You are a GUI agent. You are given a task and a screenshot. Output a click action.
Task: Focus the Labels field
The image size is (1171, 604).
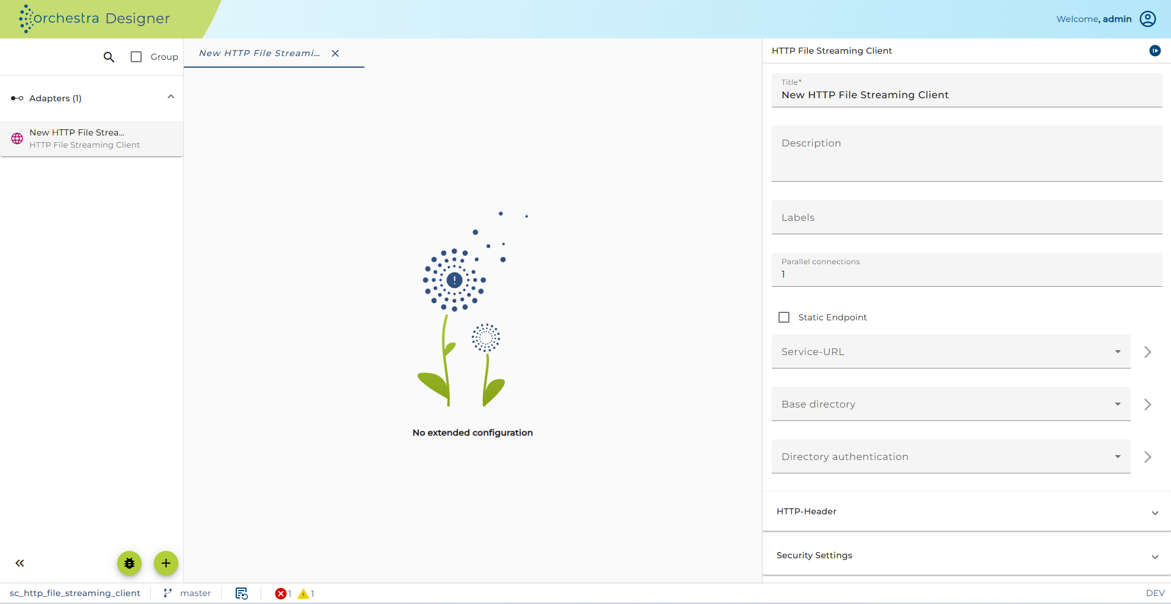click(x=966, y=217)
